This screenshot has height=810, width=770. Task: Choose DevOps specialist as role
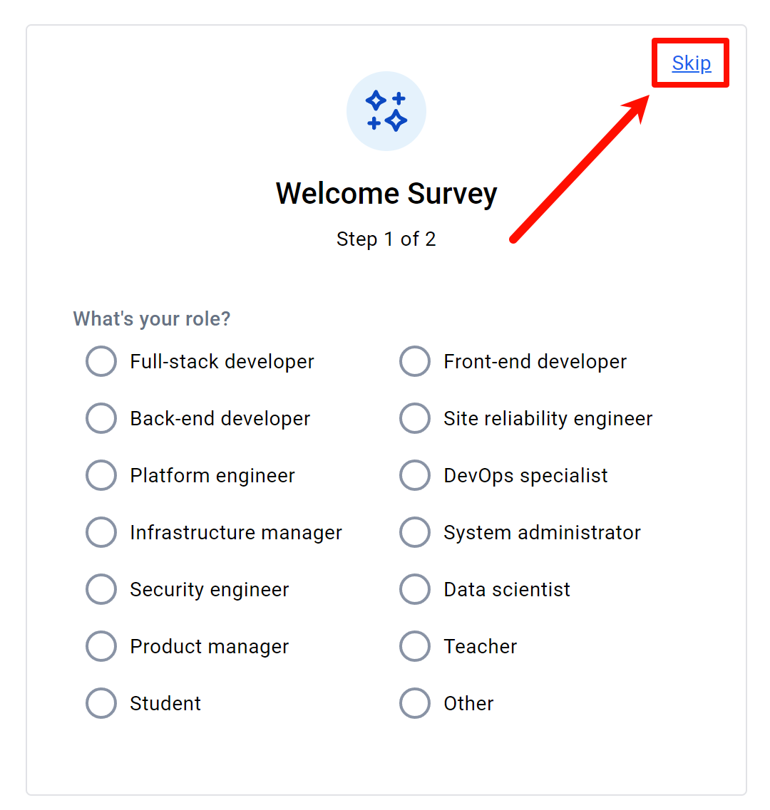[x=415, y=475]
